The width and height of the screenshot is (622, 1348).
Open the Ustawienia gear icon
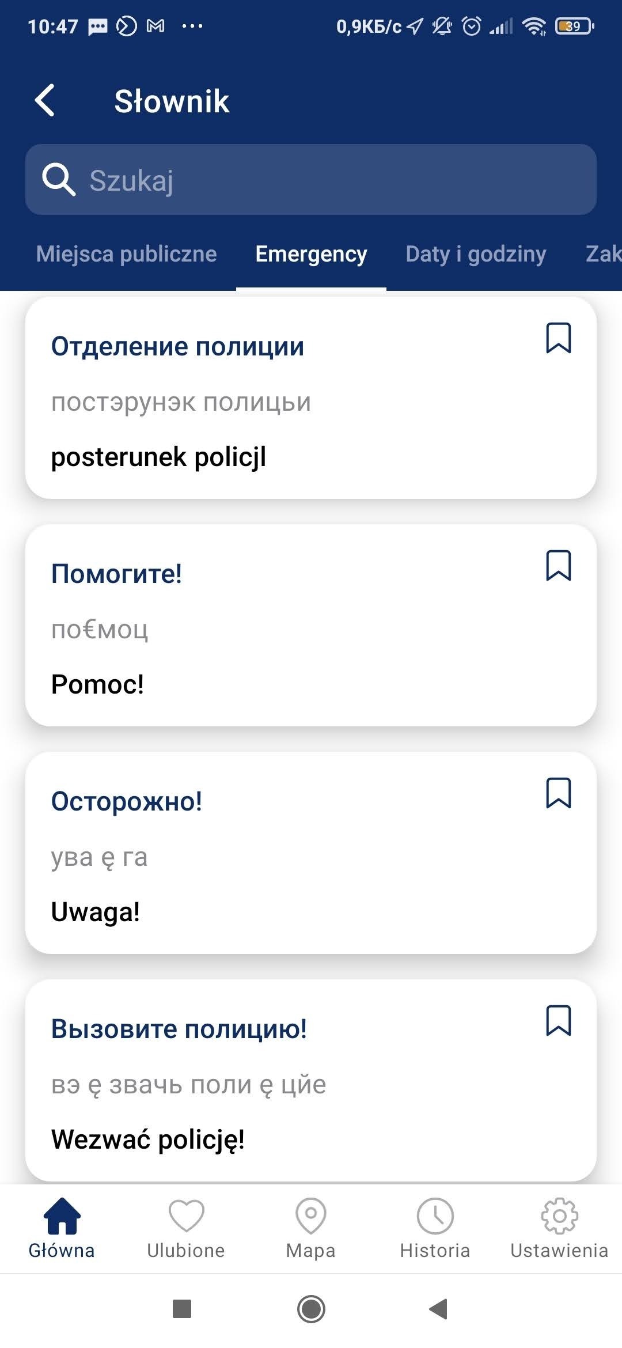coord(559,1217)
